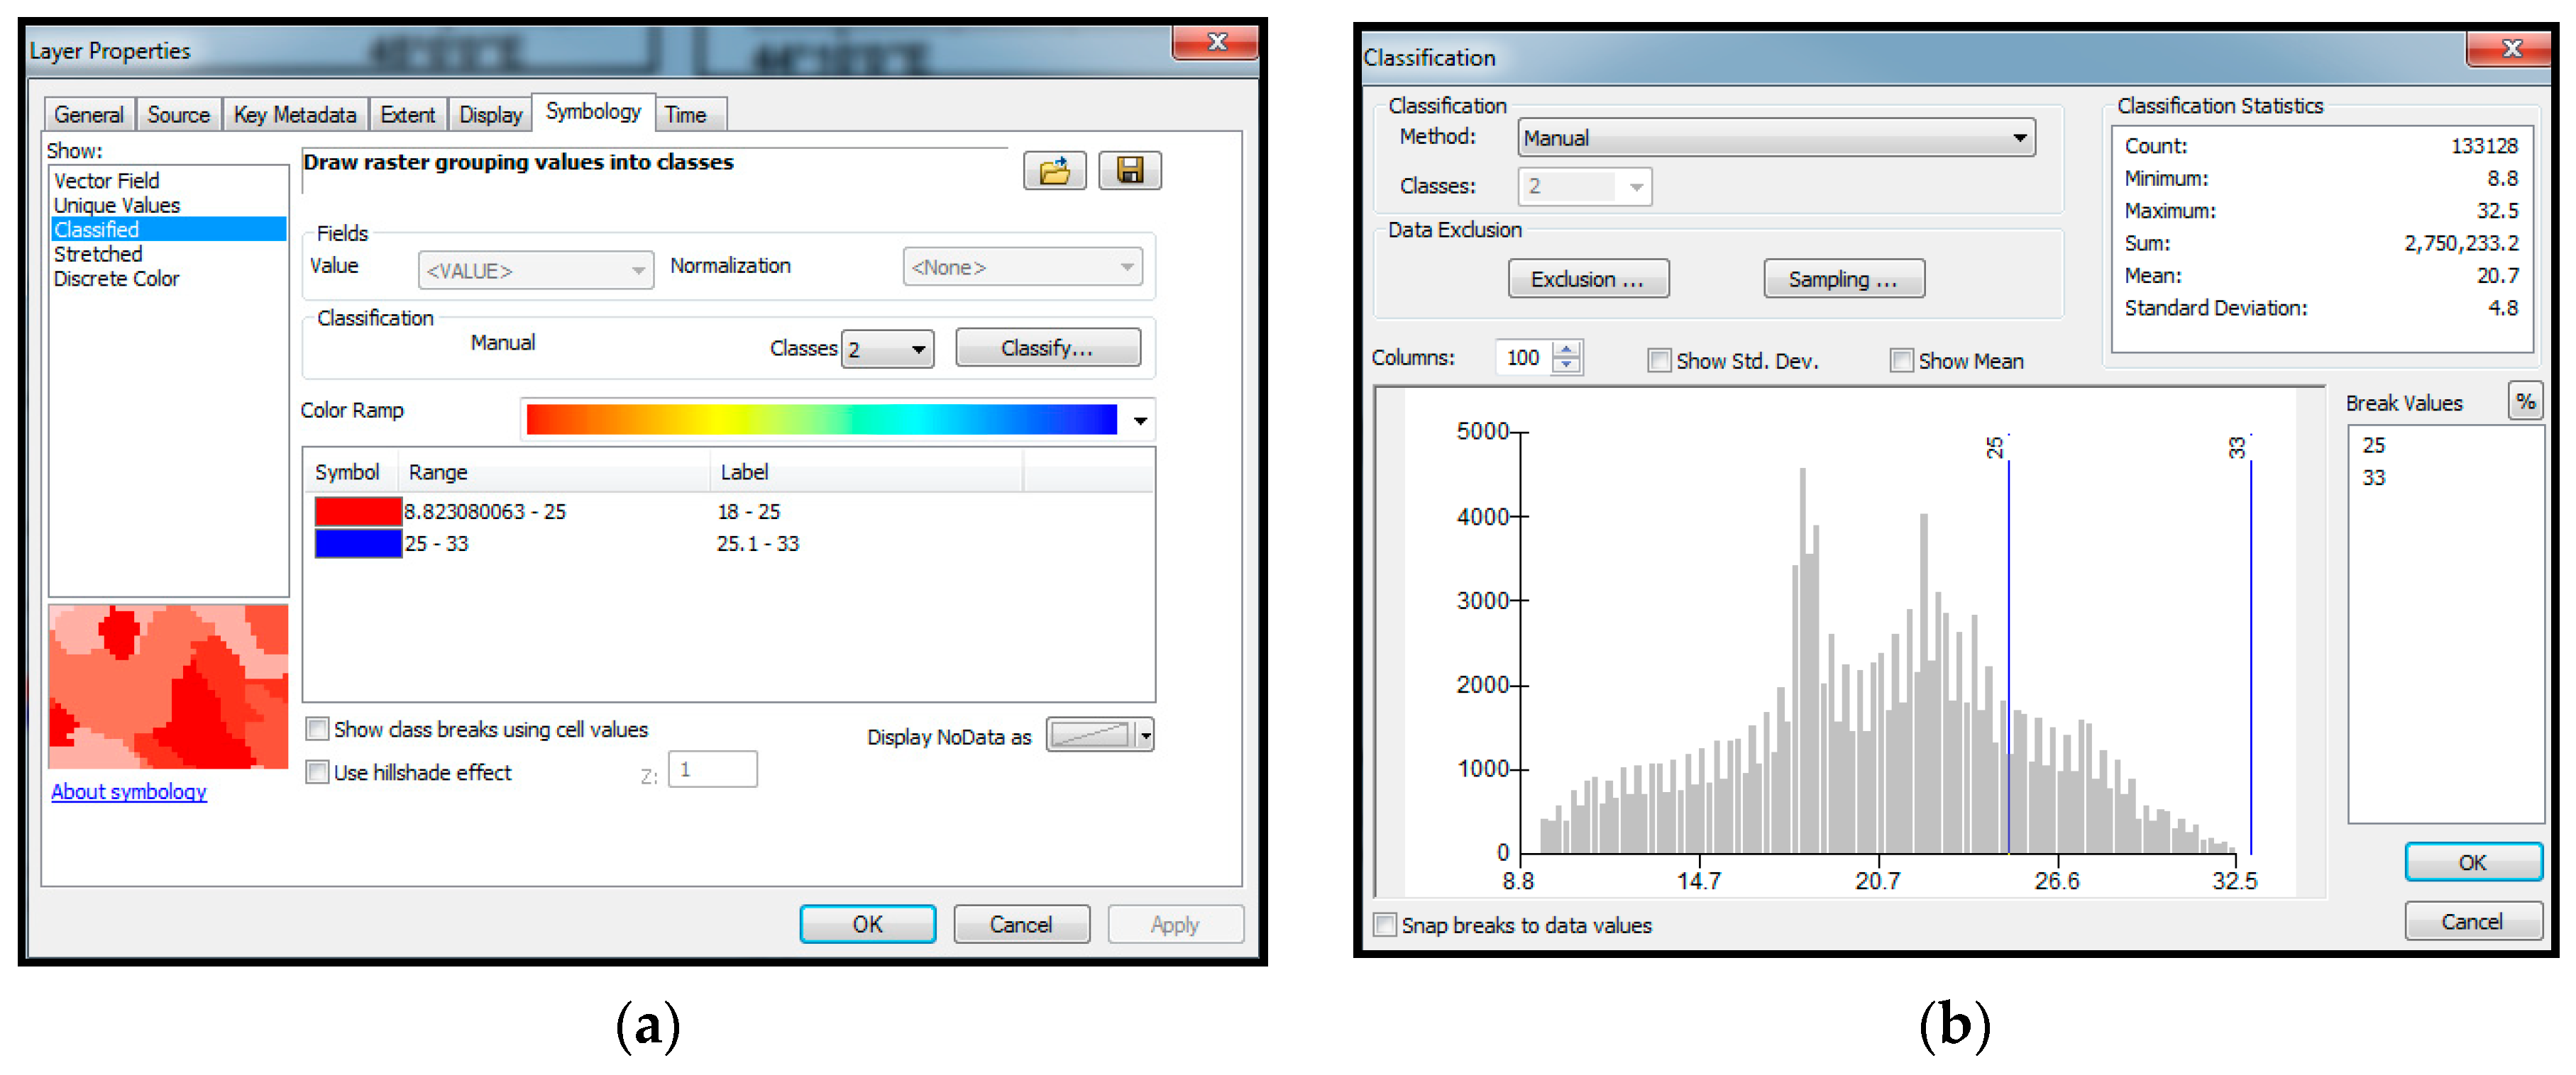Click the save symbology floppy disk icon
Image resolution: width=2576 pixels, height=1075 pixels.
coord(1129,171)
